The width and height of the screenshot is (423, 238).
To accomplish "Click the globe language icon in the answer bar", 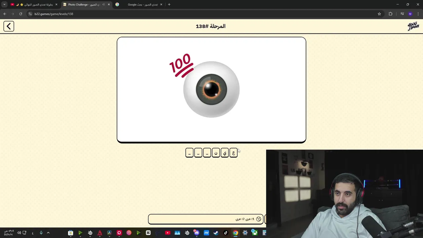I will [259, 219].
